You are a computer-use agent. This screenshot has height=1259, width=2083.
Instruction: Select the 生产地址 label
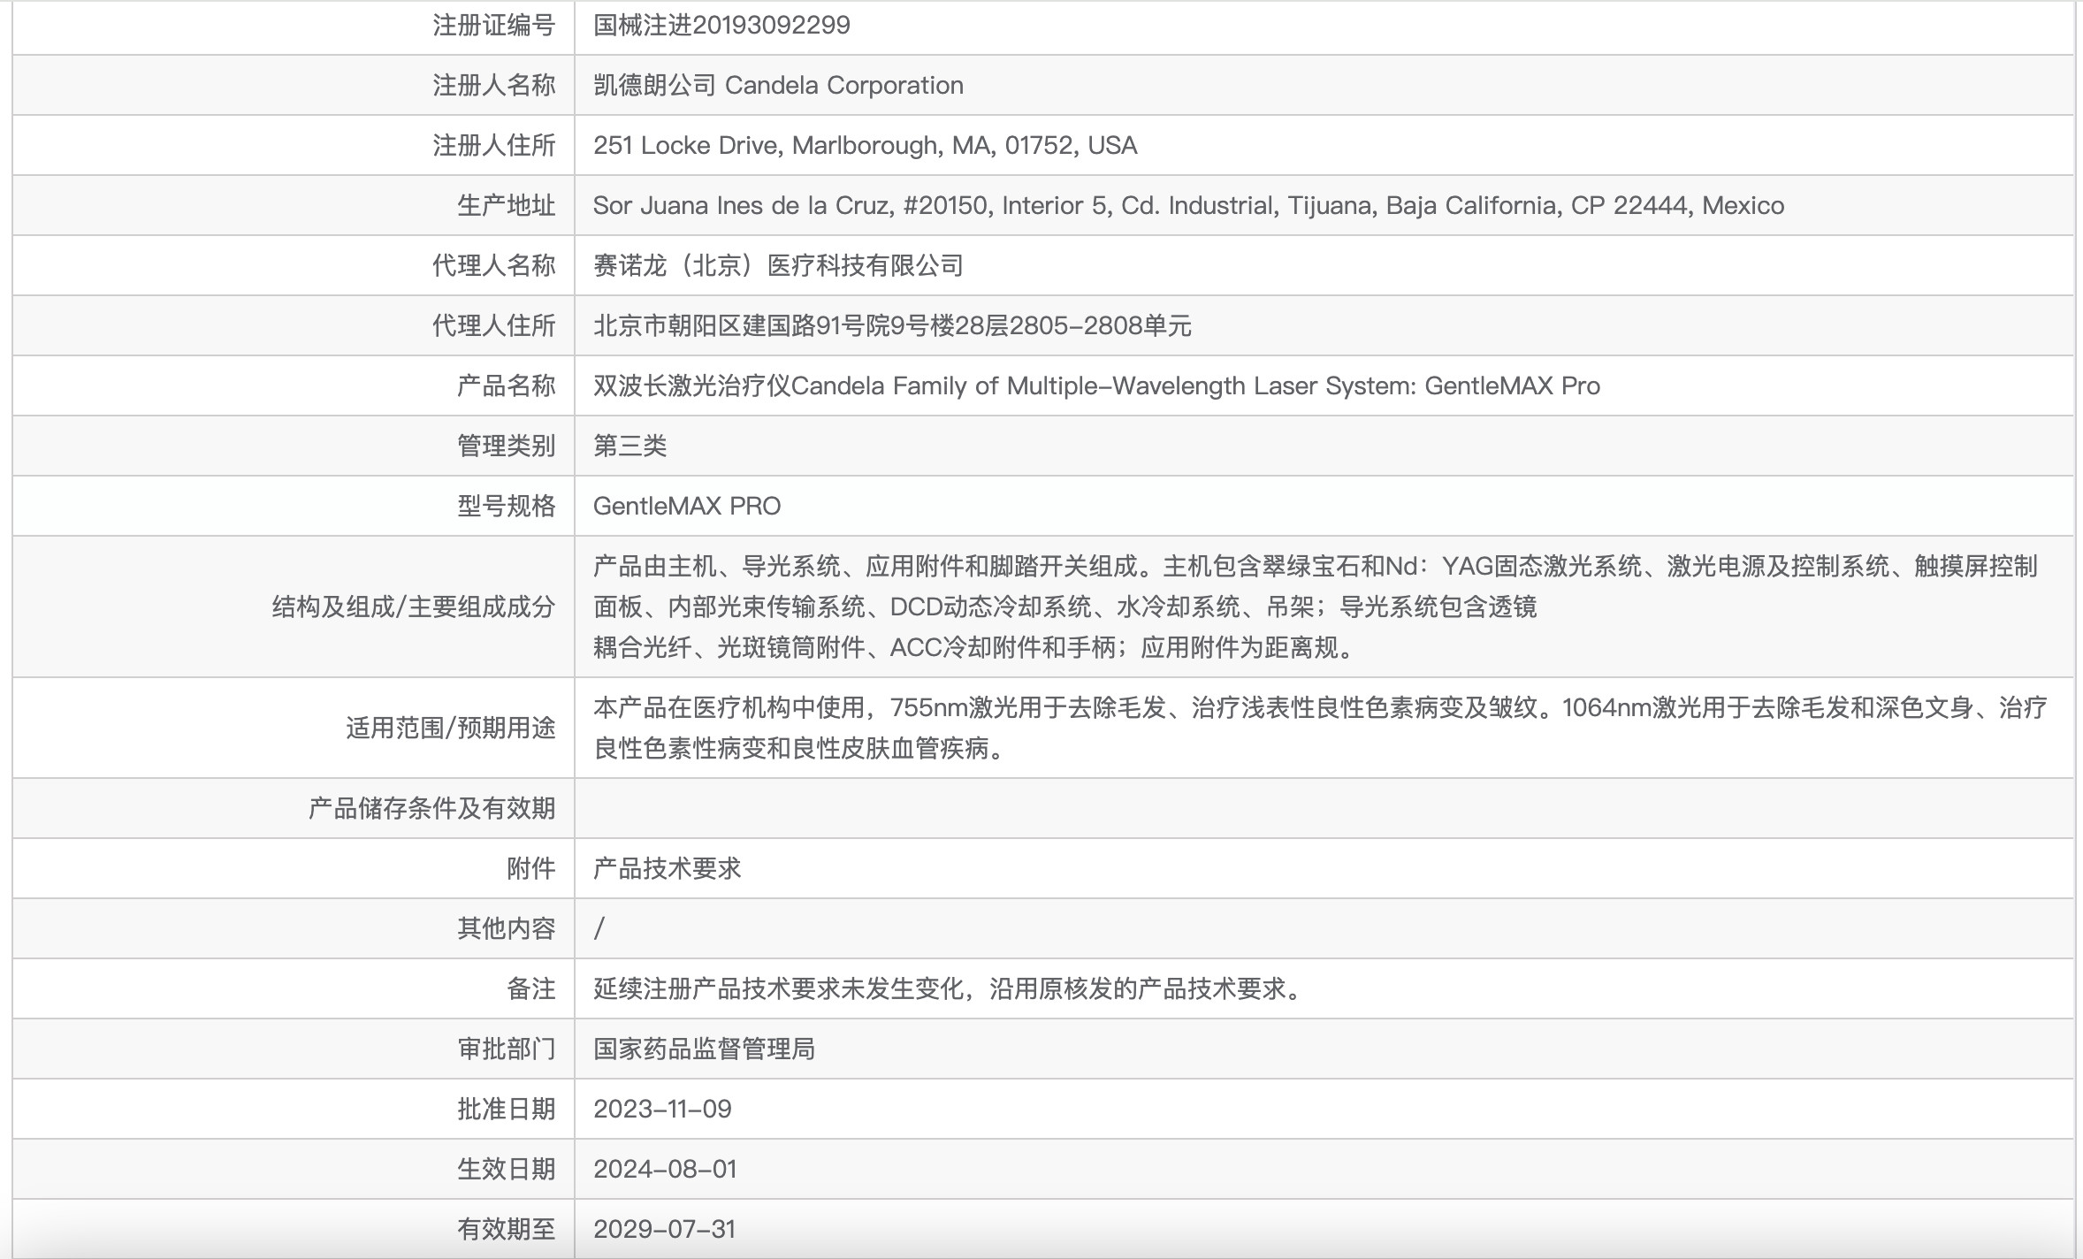(x=507, y=205)
